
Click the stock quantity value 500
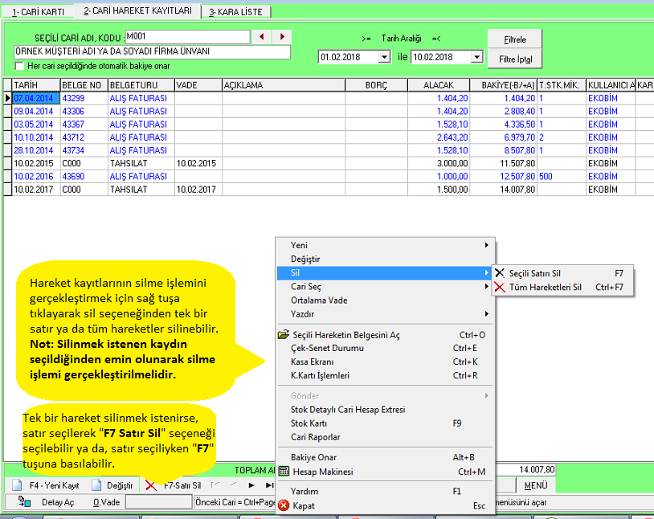point(562,177)
